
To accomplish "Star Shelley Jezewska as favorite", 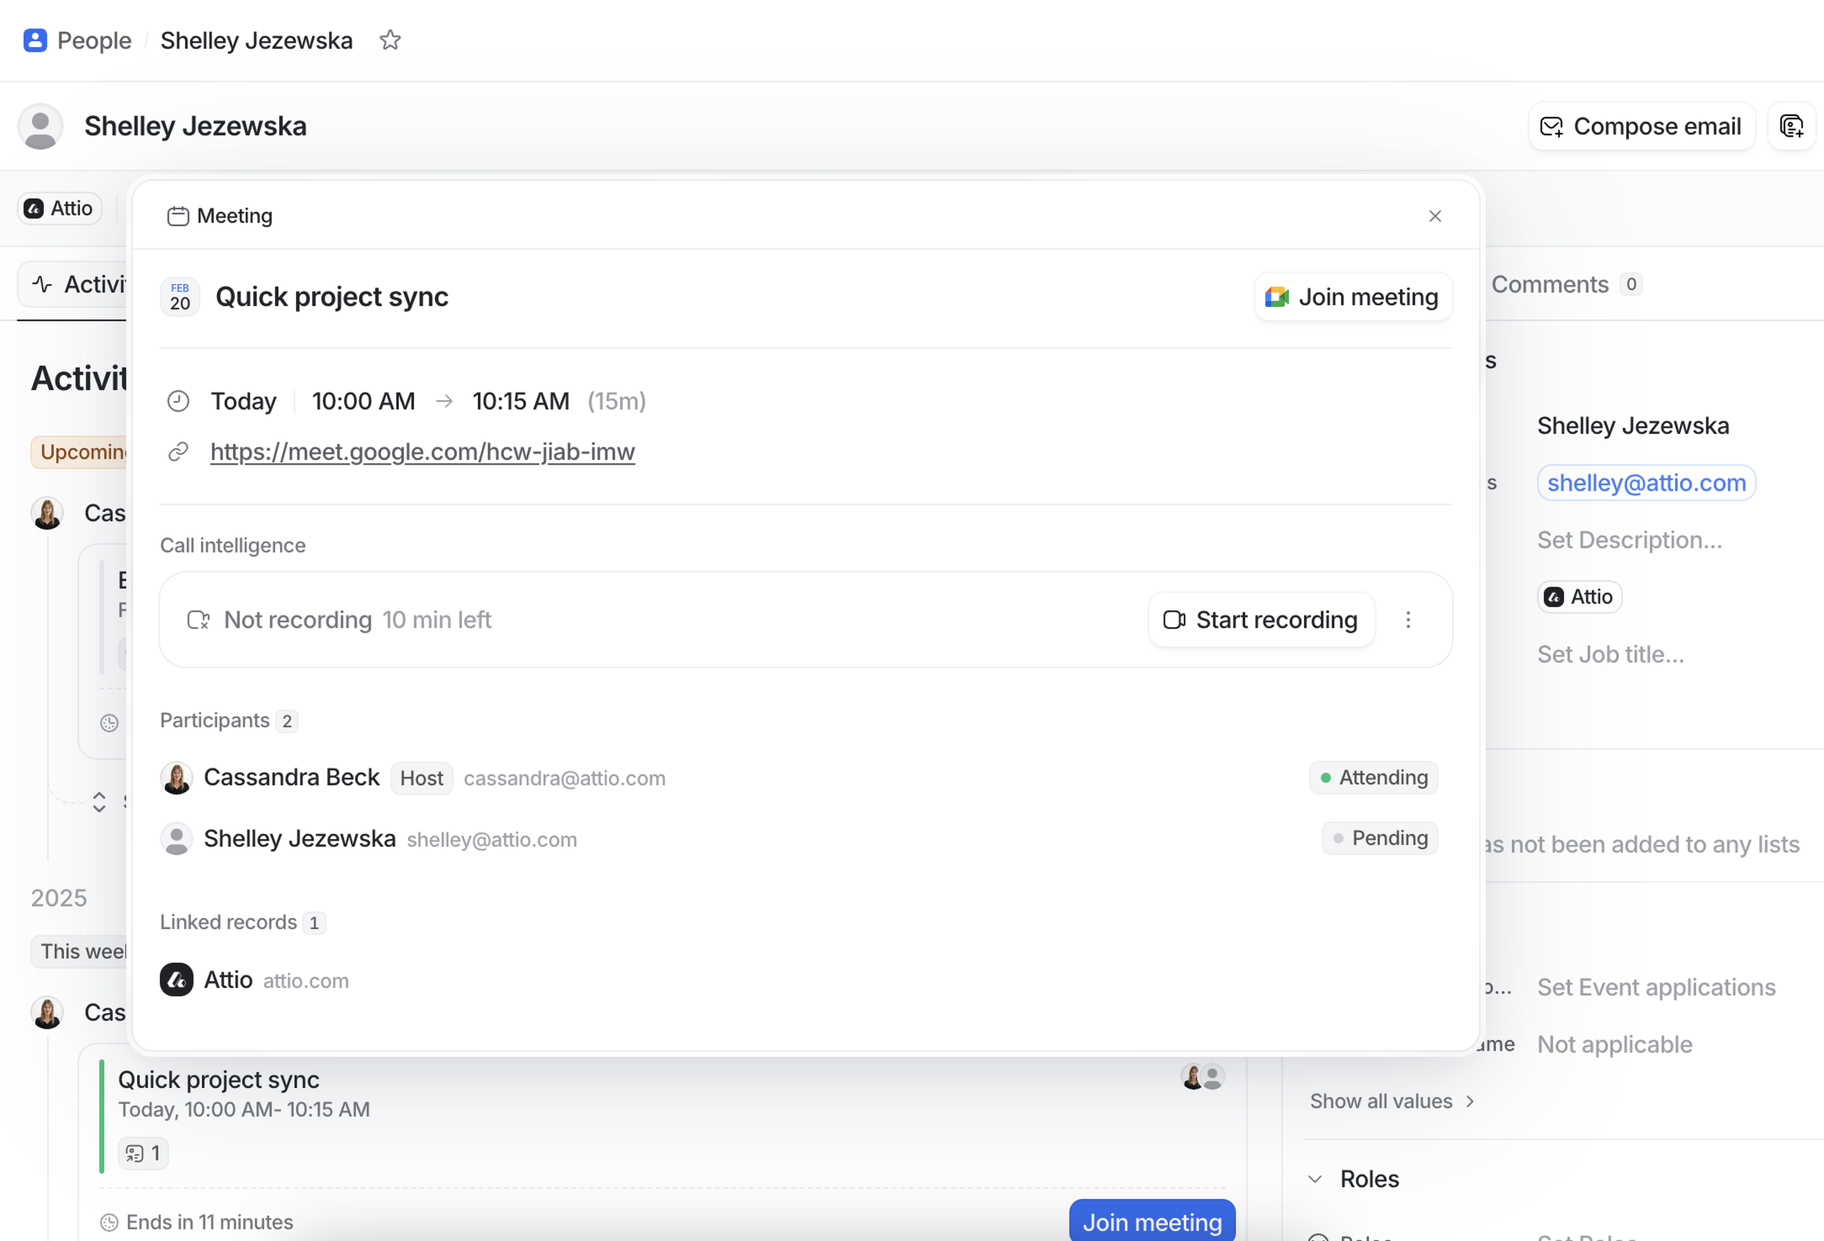I will tap(390, 40).
